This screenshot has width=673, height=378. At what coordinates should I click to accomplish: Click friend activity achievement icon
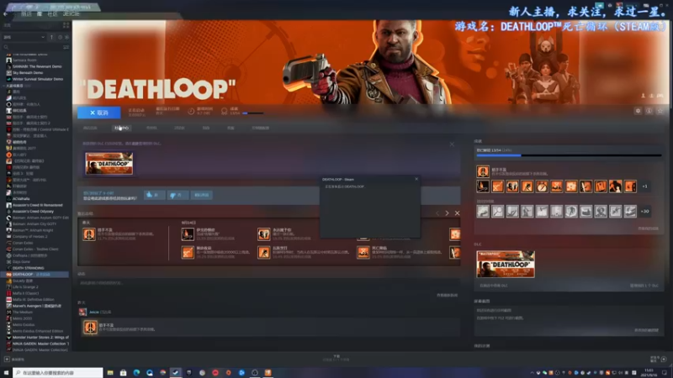(x=90, y=328)
